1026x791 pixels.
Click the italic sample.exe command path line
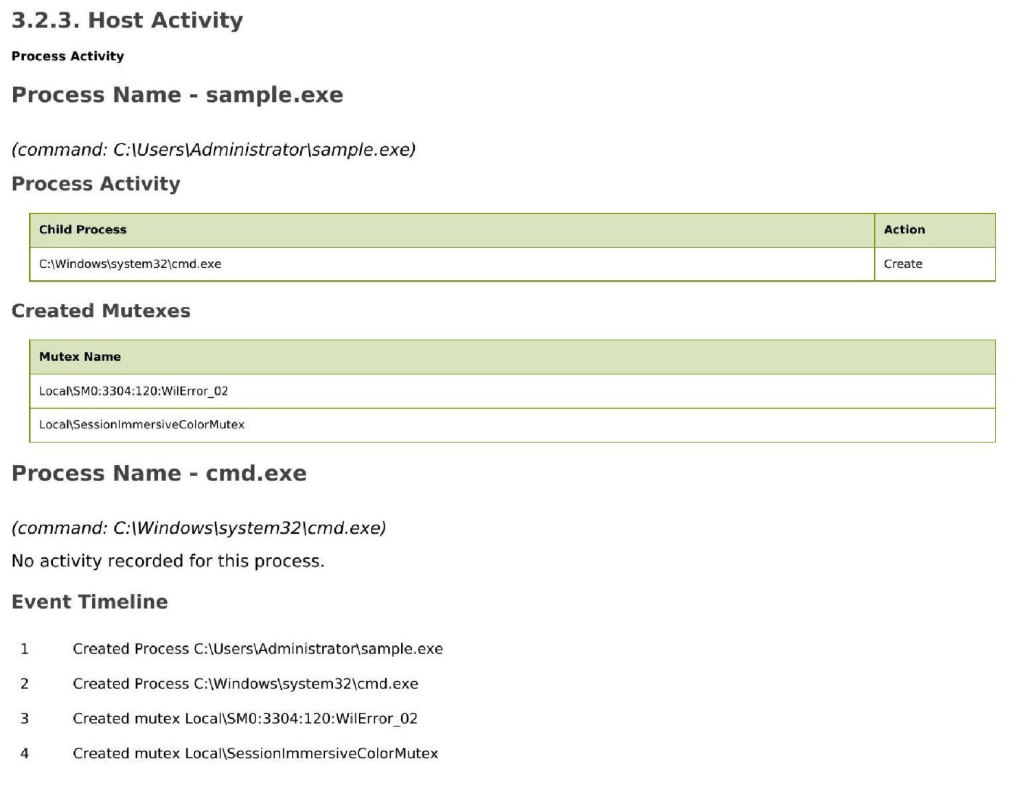(213, 150)
